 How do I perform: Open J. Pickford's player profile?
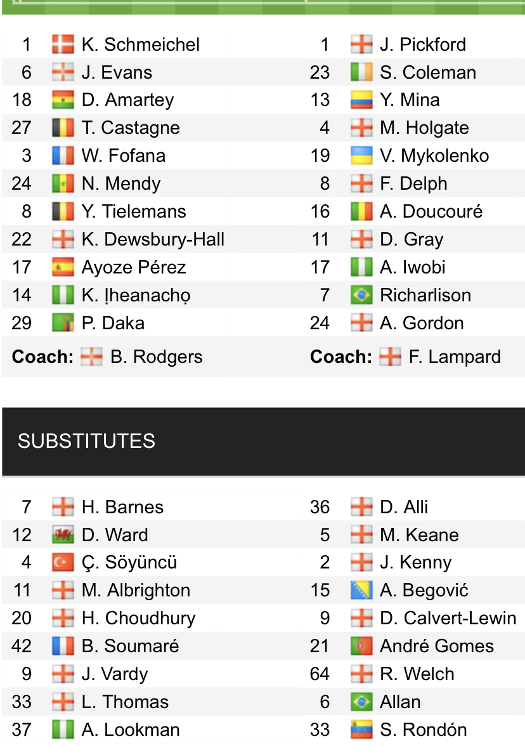point(422,44)
